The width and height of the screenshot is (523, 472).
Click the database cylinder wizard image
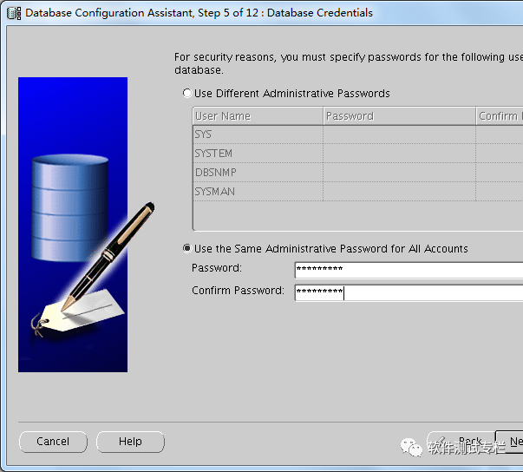(x=73, y=225)
